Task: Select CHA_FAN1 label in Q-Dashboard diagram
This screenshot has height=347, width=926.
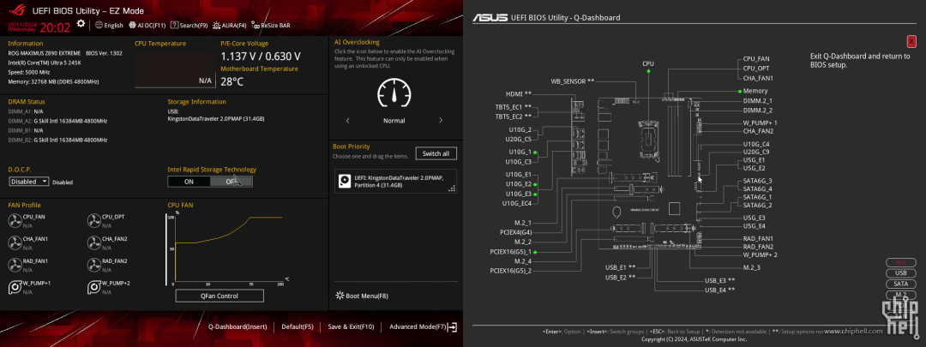Action: (x=758, y=78)
